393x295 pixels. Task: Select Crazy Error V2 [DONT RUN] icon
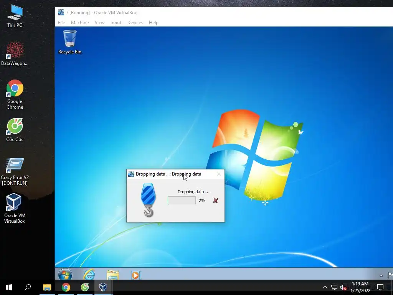[15, 172]
